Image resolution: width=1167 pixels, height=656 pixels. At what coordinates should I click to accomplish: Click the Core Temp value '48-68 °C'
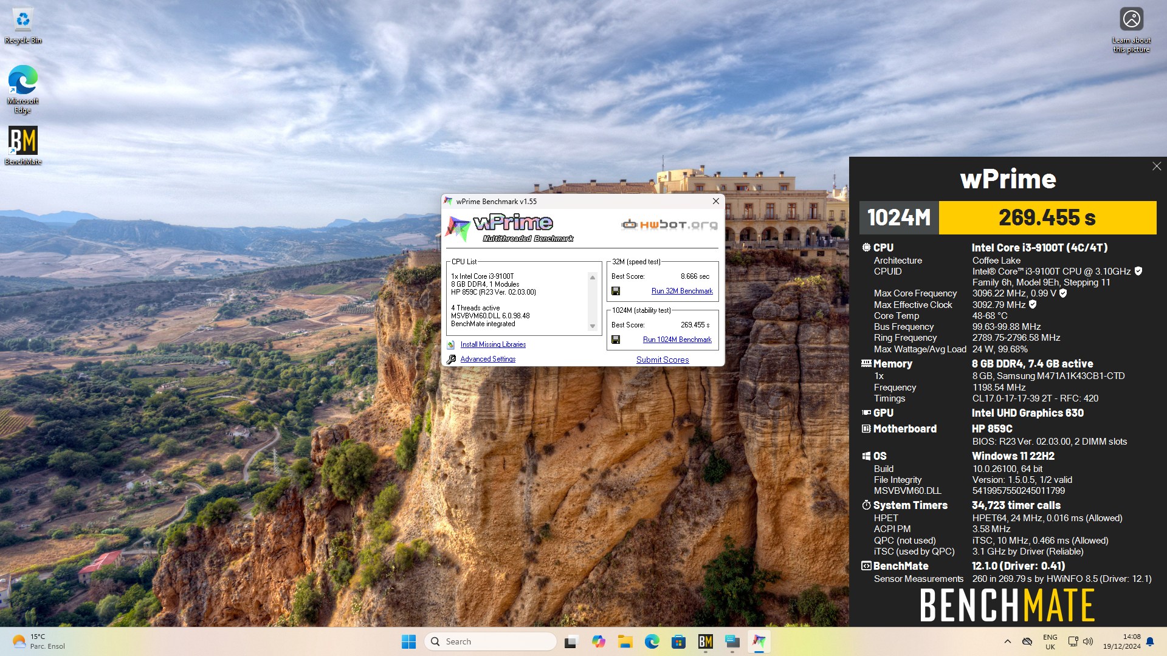point(990,316)
